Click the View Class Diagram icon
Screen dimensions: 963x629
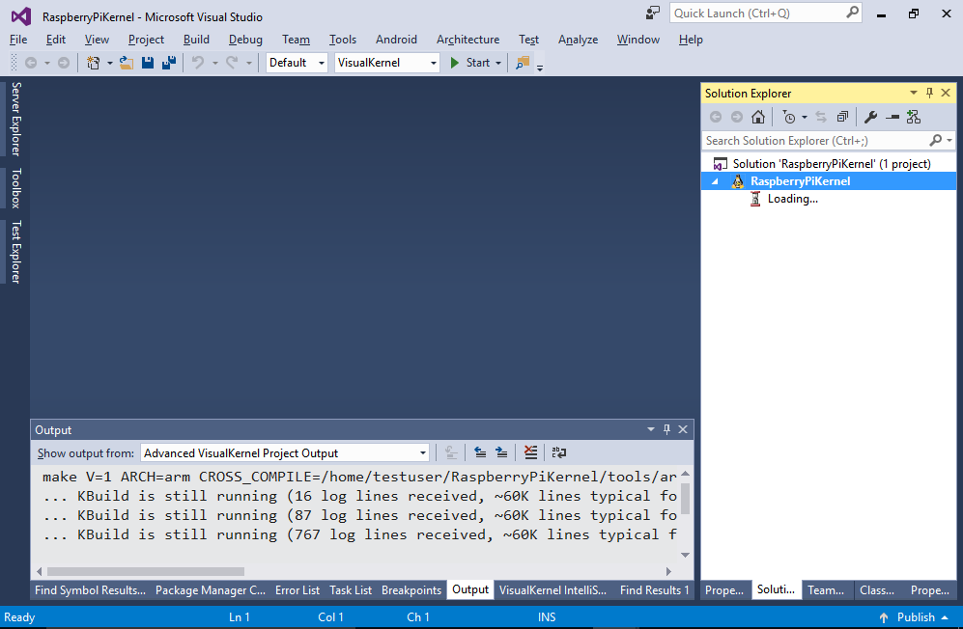click(x=914, y=117)
